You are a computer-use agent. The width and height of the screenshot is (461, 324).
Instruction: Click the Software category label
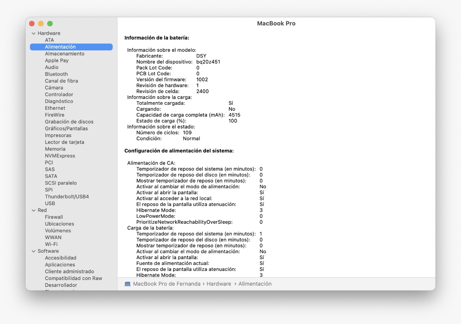click(x=48, y=251)
